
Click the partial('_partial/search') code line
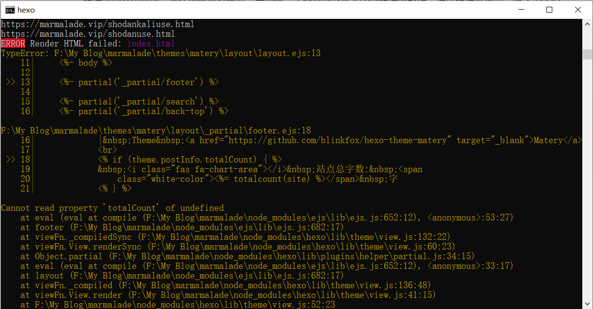[139, 102]
